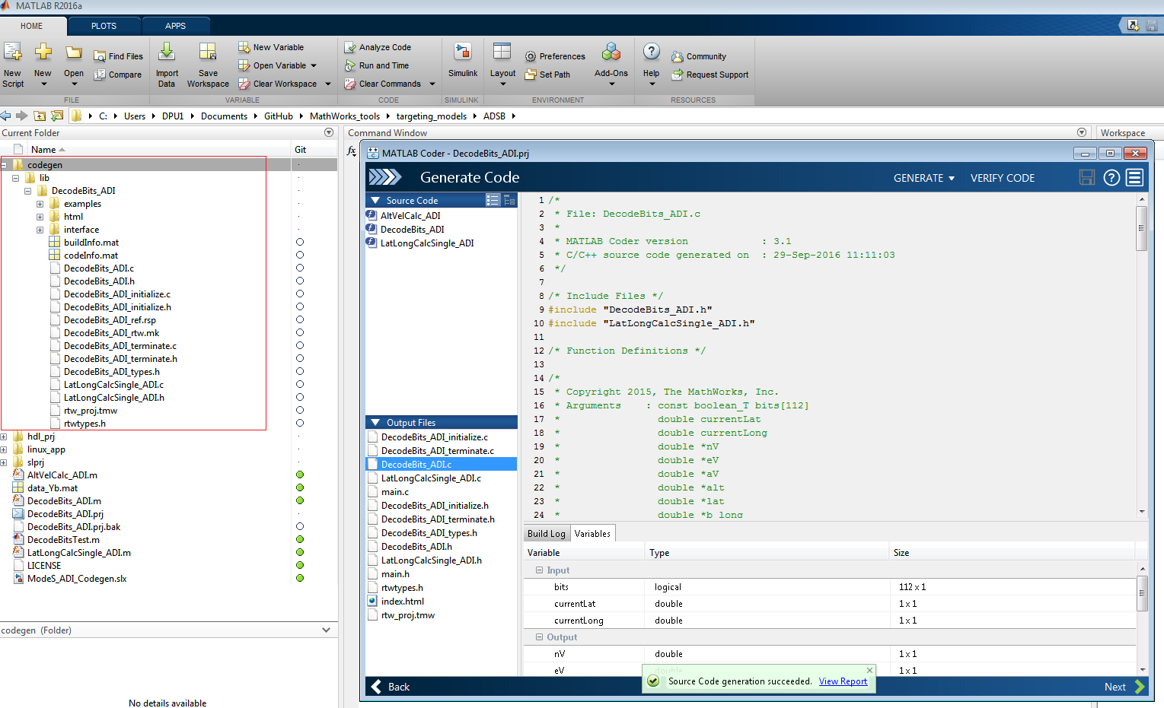Switch to the APPS ribbon tab
1164x708 pixels.
pyautogui.click(x=176, y=26)
